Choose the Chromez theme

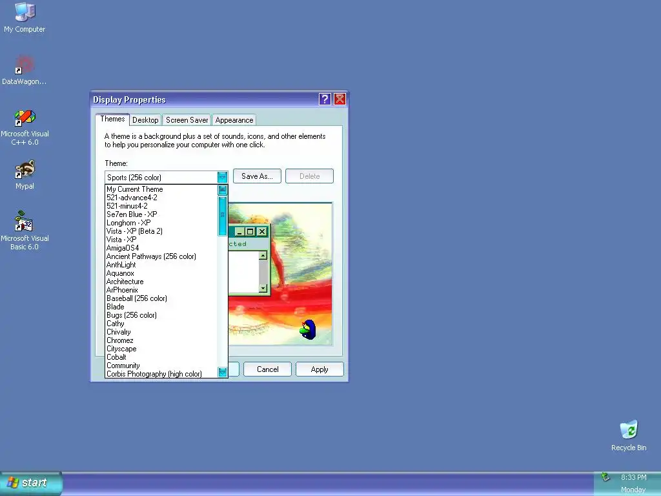tap(161, 340)
